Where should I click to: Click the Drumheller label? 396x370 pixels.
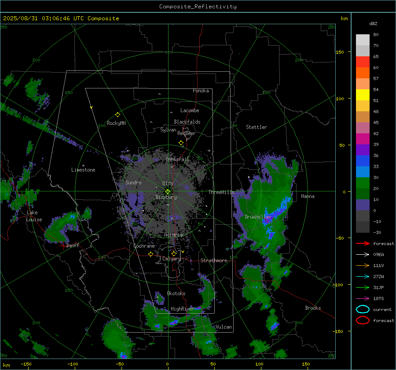[x=258, y=217]
